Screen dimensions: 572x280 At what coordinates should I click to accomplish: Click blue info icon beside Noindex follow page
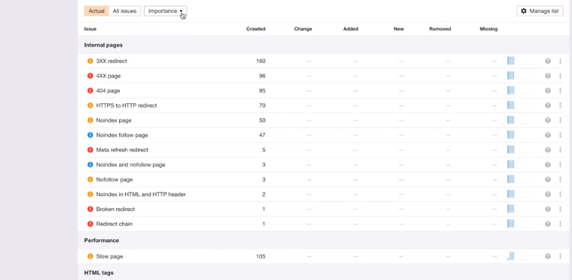pyautogui.click(x=90, y=135)
